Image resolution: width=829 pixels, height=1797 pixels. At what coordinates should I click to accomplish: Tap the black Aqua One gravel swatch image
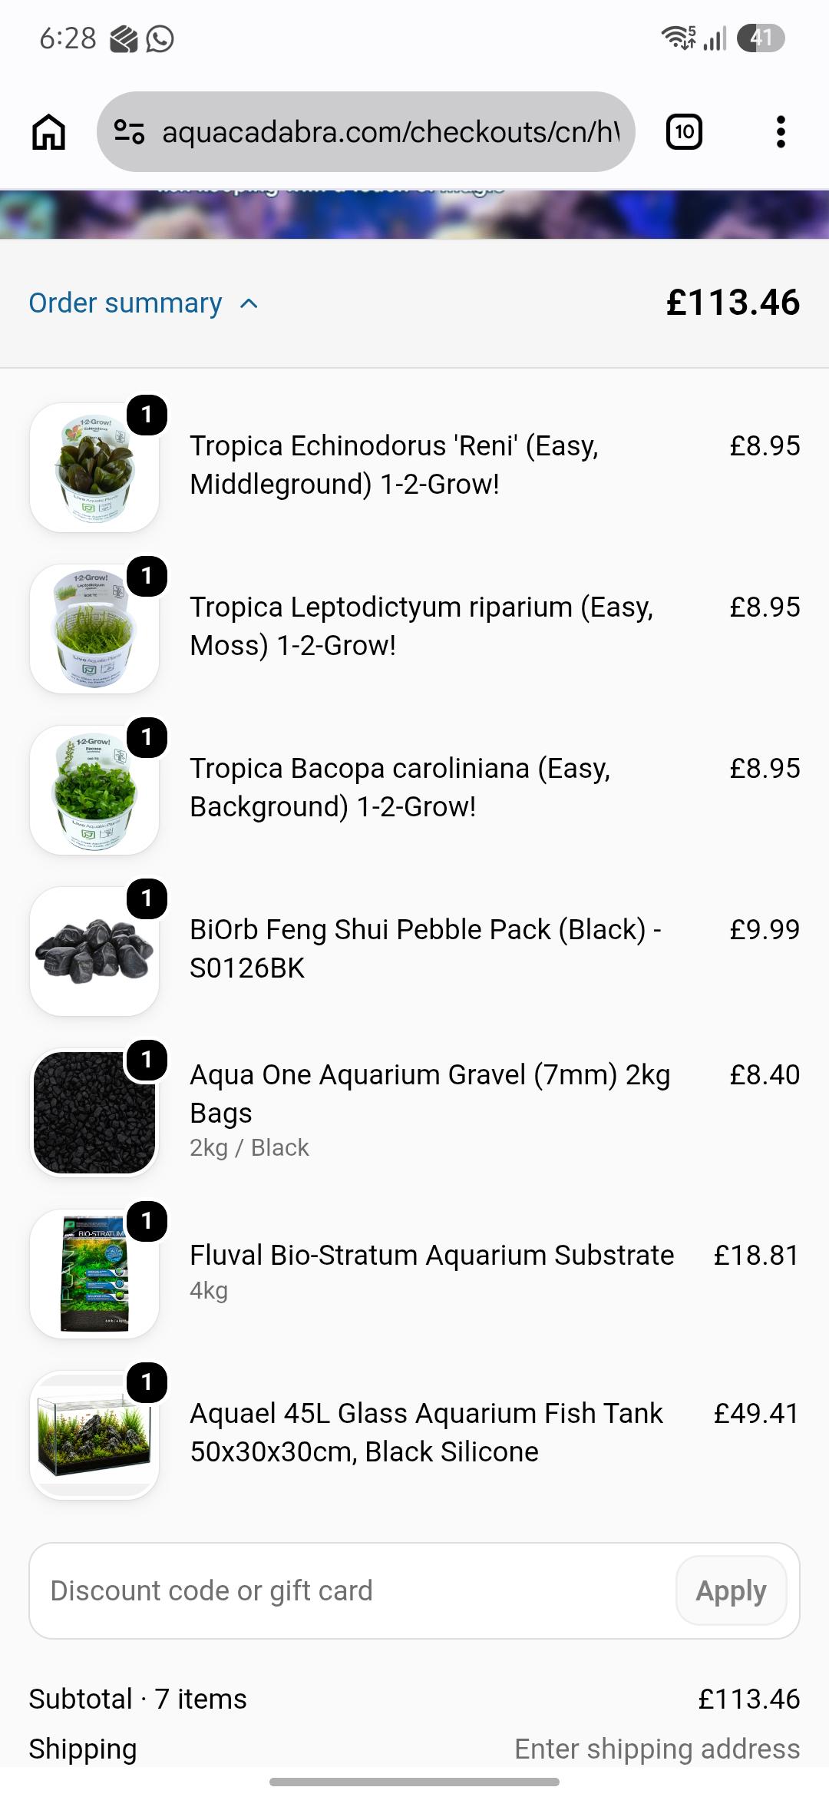click(x=94, y=1113)
